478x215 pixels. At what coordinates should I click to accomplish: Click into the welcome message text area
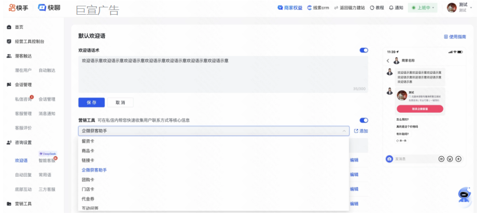(223, 74)
